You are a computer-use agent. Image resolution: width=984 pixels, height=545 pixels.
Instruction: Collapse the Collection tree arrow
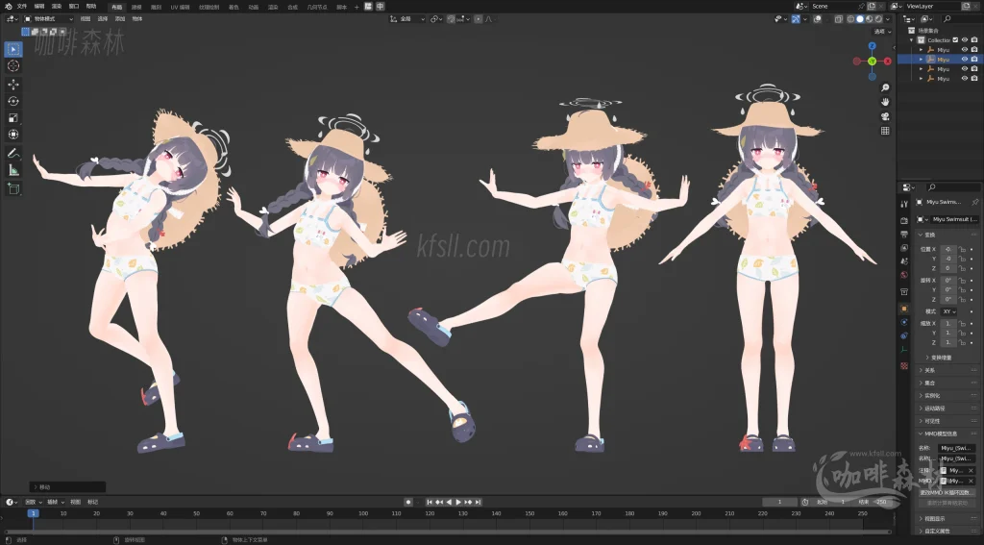[x=912, y=40]
